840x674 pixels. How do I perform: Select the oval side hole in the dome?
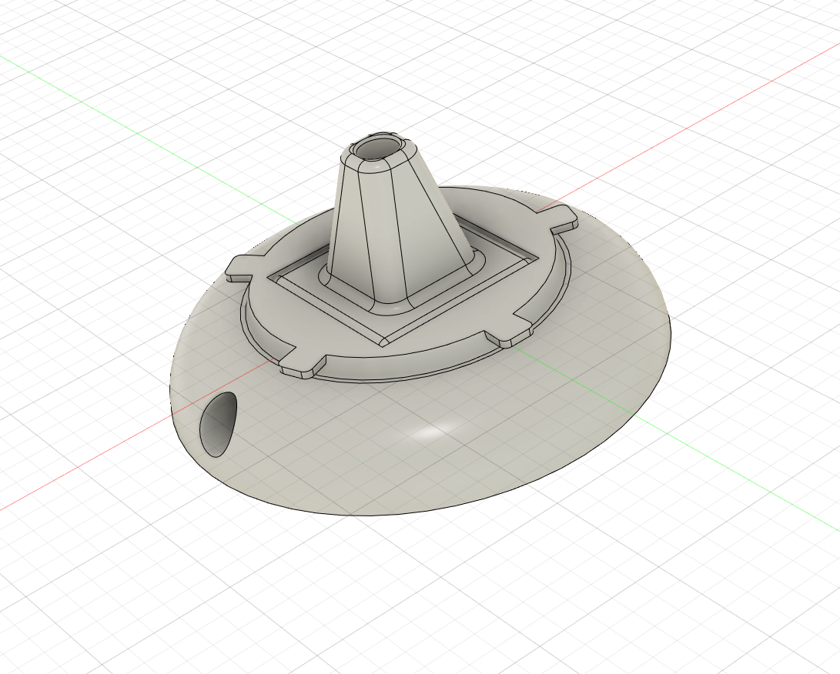coord(218,425)
